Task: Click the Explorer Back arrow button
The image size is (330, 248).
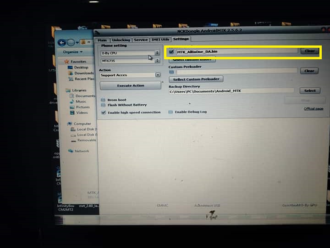Action: point(62,43)
